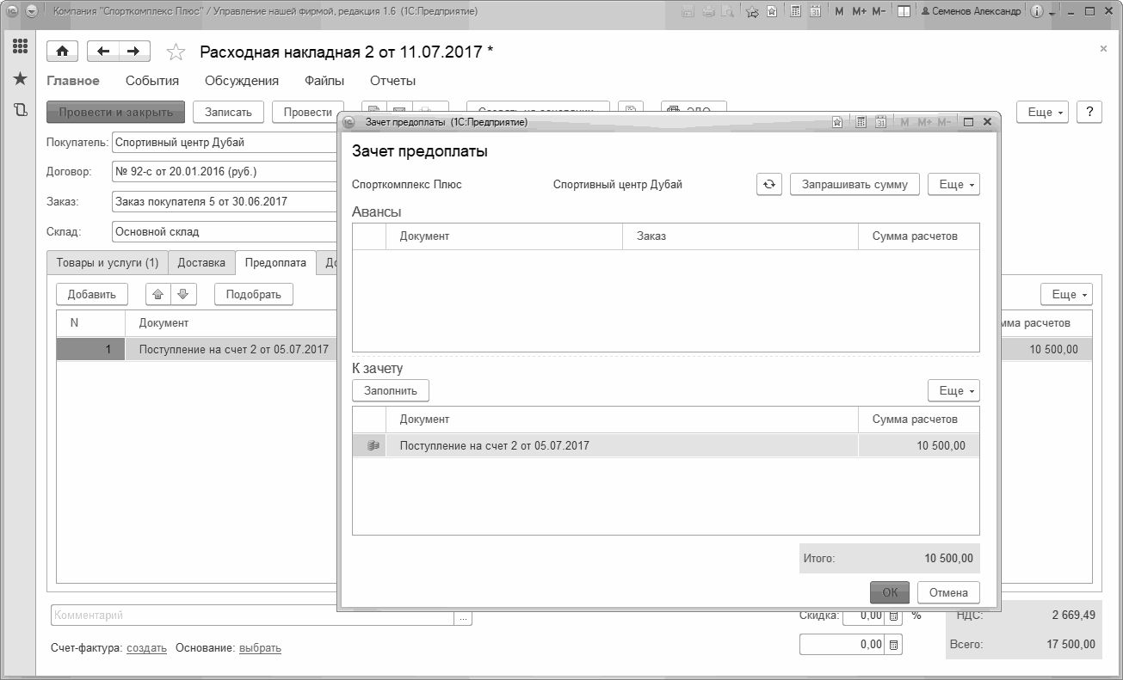Click user name Семенов Александр

(970, 12)
